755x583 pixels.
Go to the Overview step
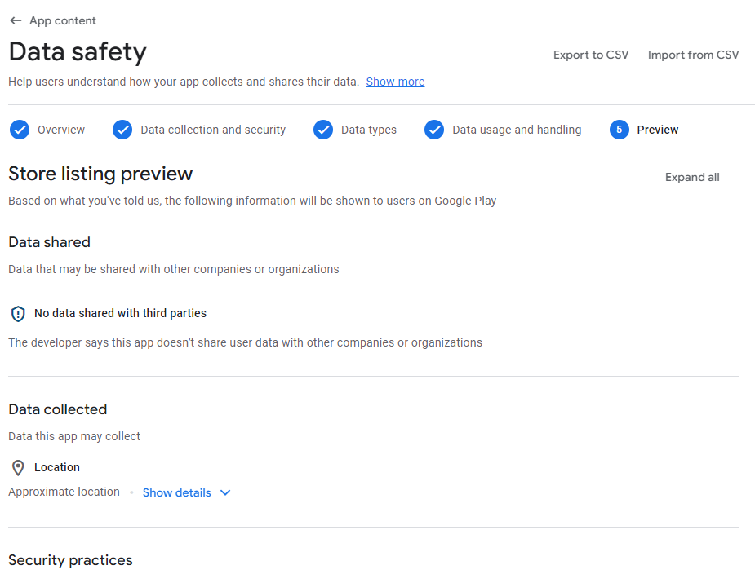pyautogui.click(x=61, y=130)
